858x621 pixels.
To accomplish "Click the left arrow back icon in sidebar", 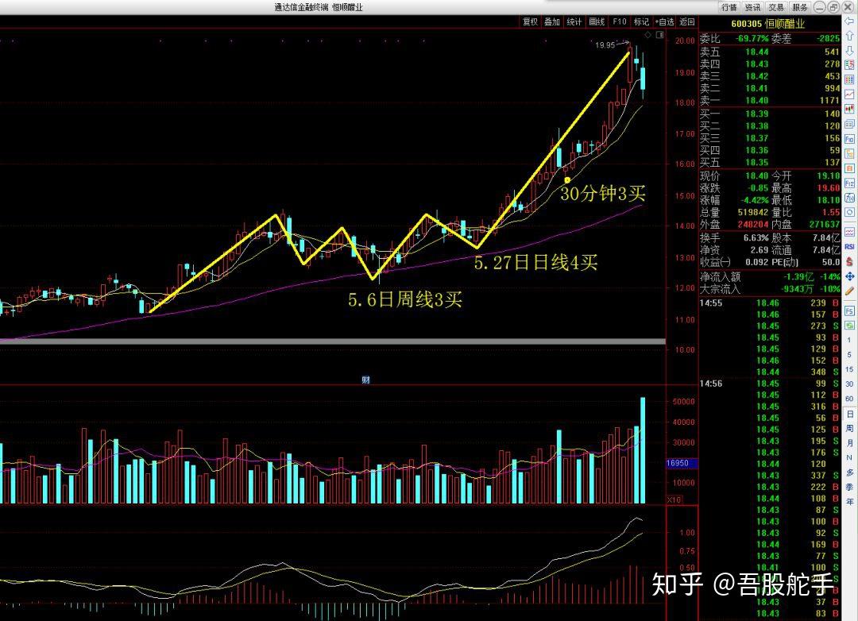I will tap(849, 21).
